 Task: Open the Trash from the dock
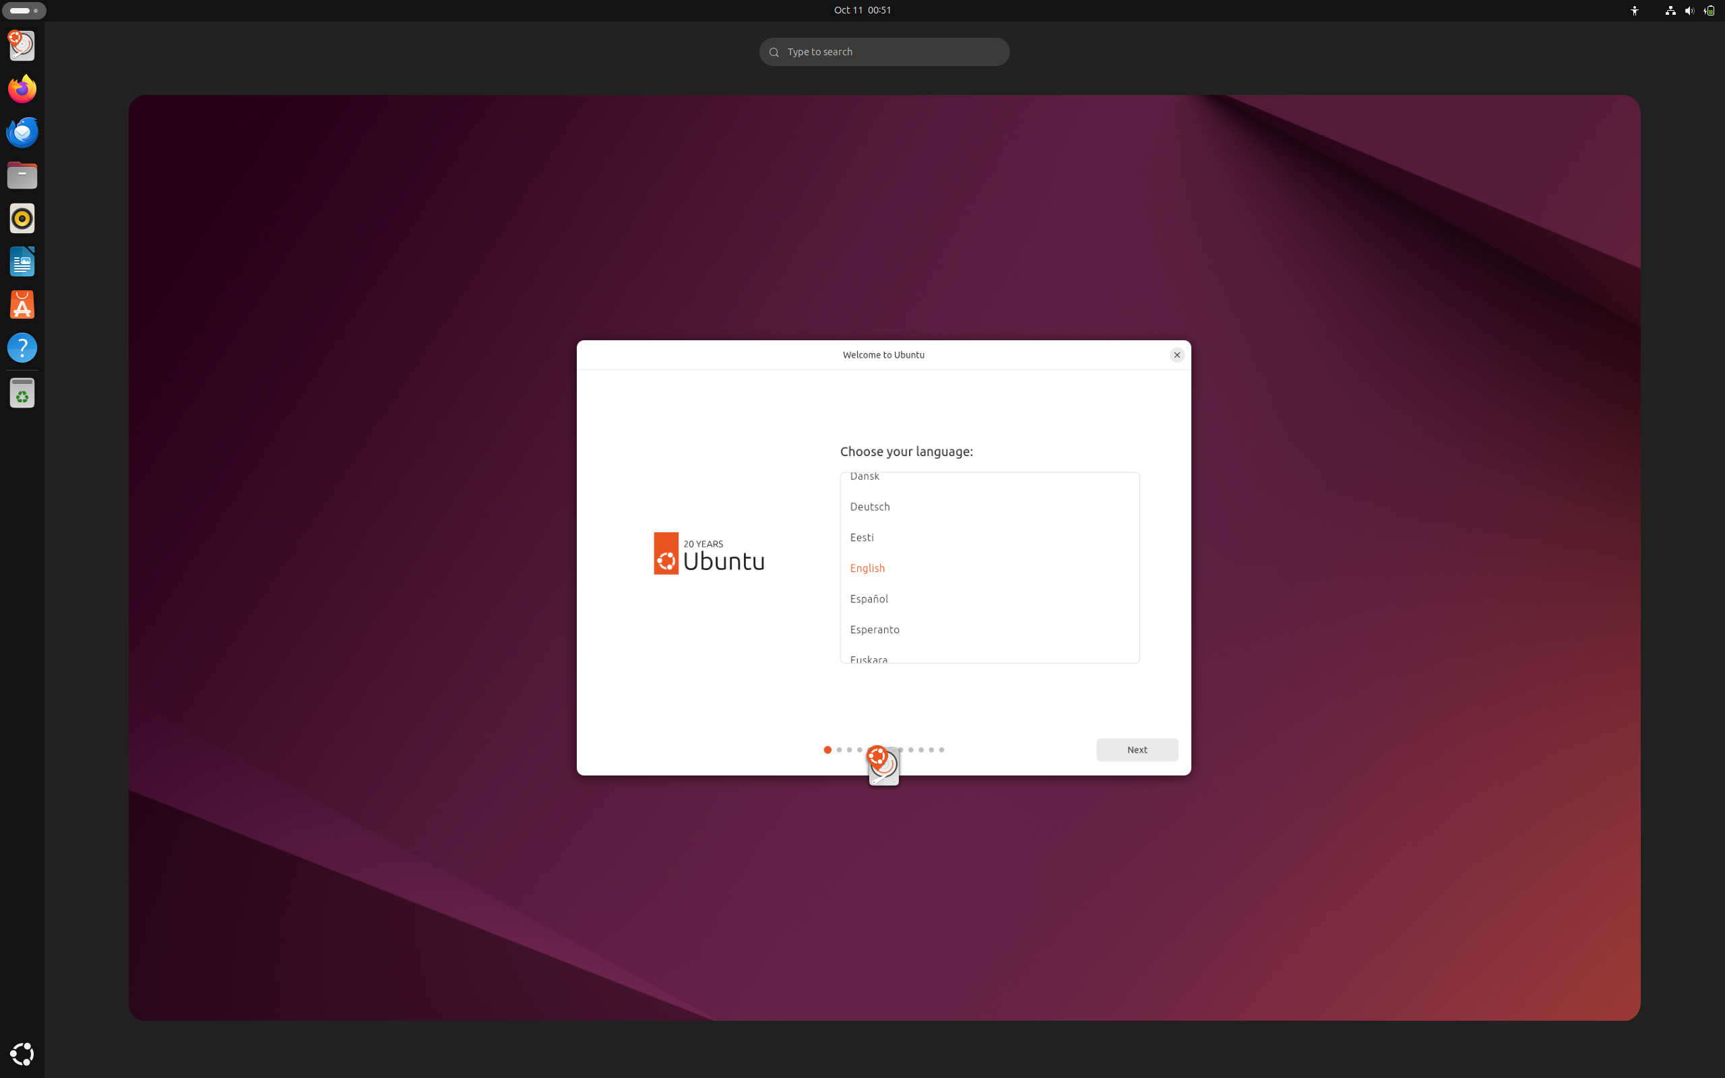click(22, 392)
